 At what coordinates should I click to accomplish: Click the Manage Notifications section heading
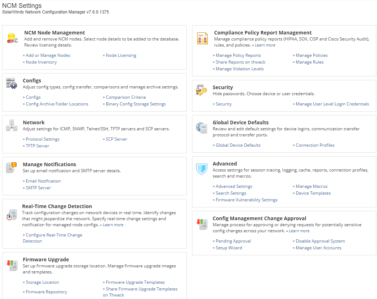click(49, 164)
